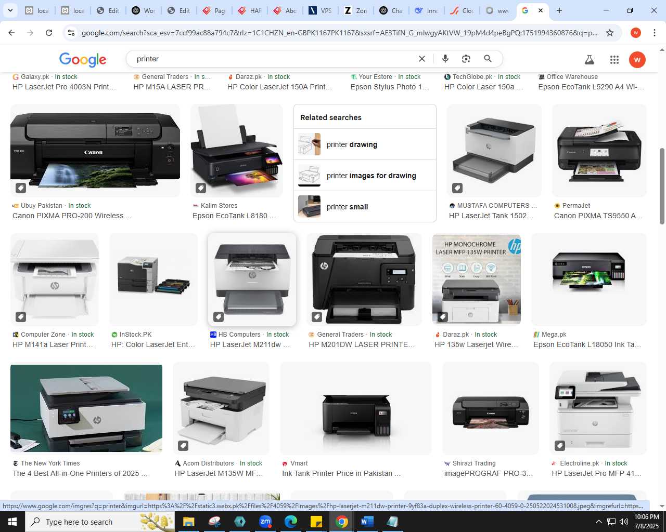Open the HP LaserJet Tank 1502 thumbnail

[494, 151]
